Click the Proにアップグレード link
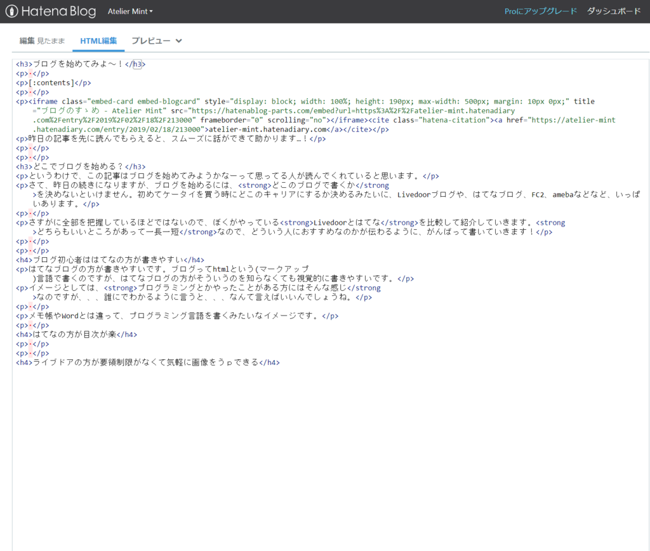 541,11
